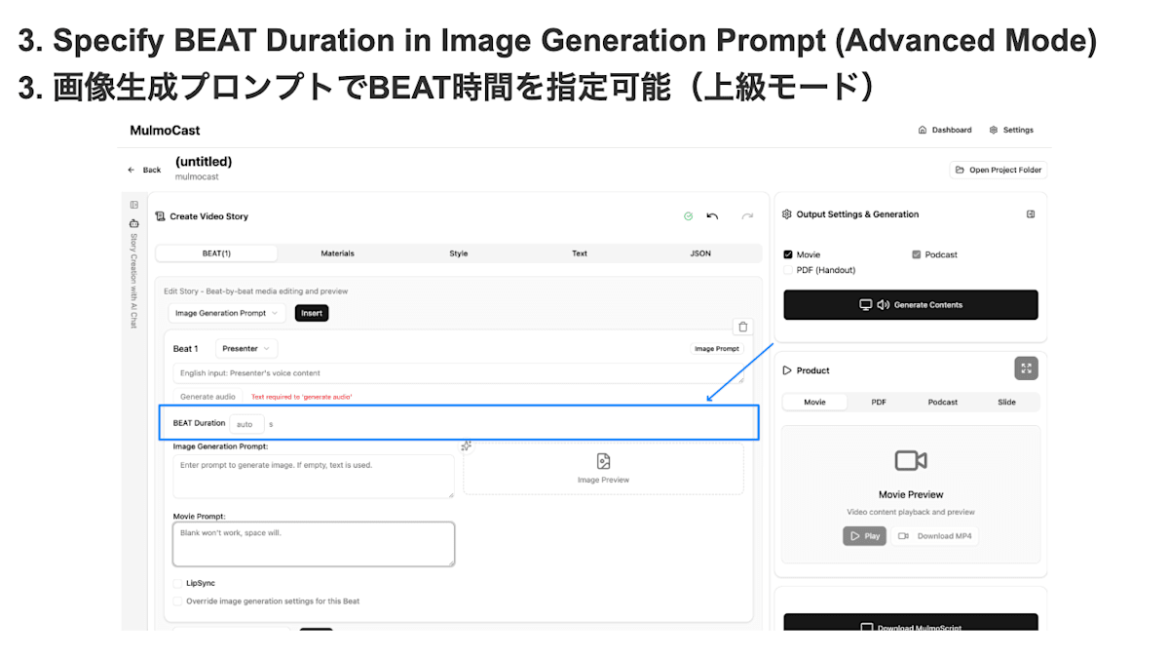Click the Image Generation Prompt textarea
Screen dimensions: 1169x658
click(x=314, y=477)
